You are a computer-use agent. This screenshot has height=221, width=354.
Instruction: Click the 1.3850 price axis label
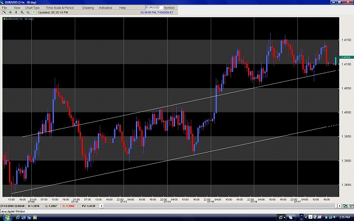click(346, 185)
